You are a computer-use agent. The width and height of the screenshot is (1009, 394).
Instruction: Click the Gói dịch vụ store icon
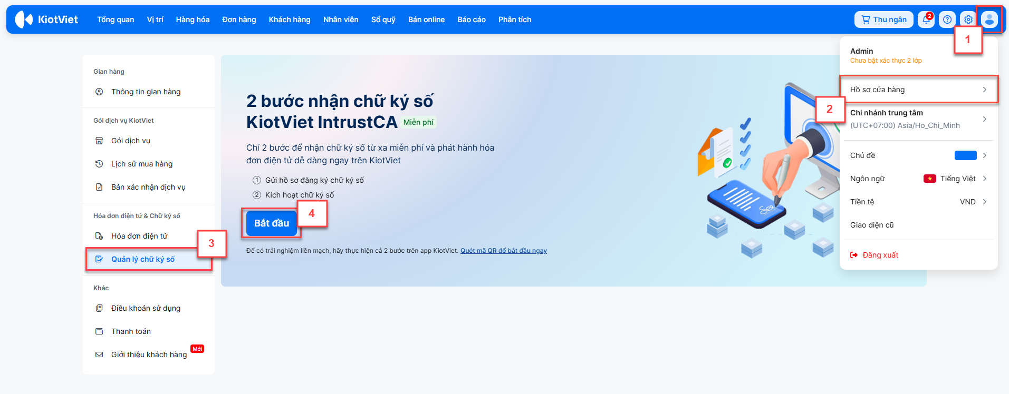pyautogui.click(x=99, y=141)
